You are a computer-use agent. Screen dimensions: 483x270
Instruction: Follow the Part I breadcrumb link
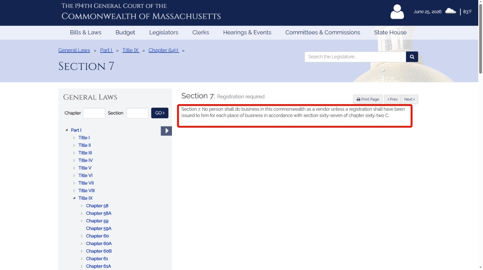tap(106, 50)
